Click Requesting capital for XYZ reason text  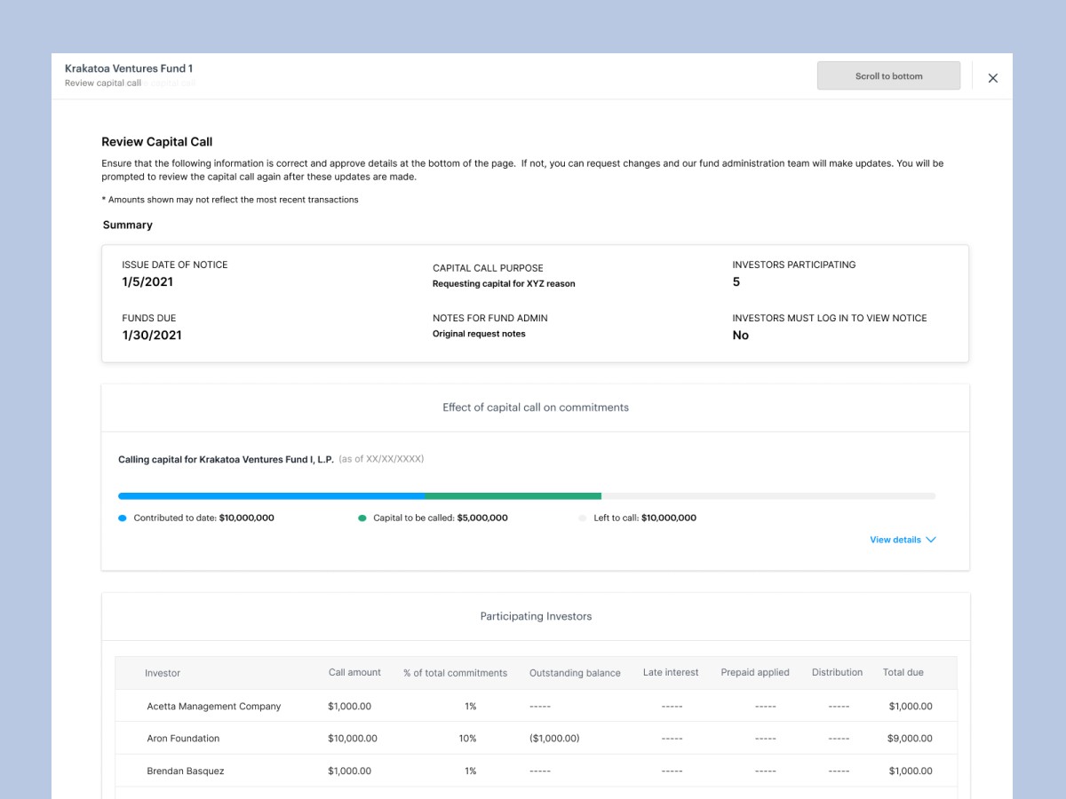504,284
